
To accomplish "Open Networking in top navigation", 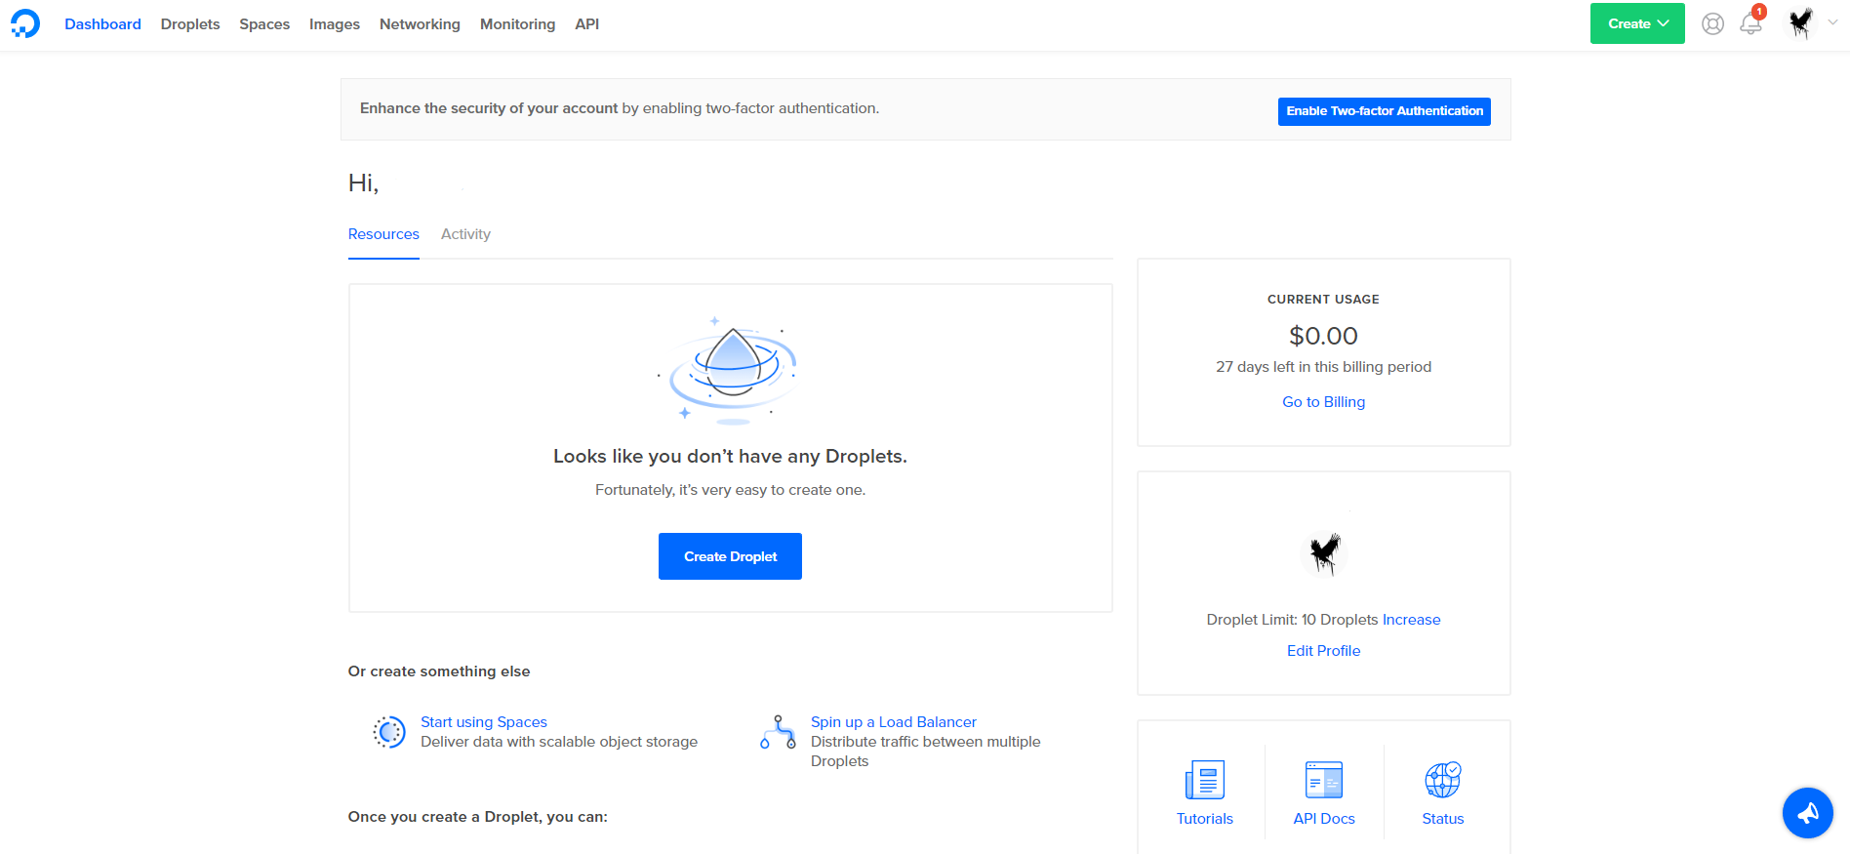I will pos(420,24).
